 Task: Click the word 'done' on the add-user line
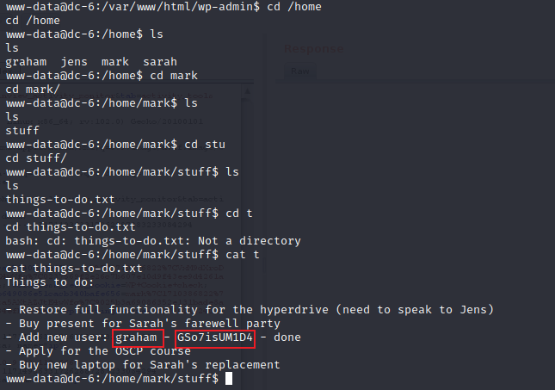[287, 337]
